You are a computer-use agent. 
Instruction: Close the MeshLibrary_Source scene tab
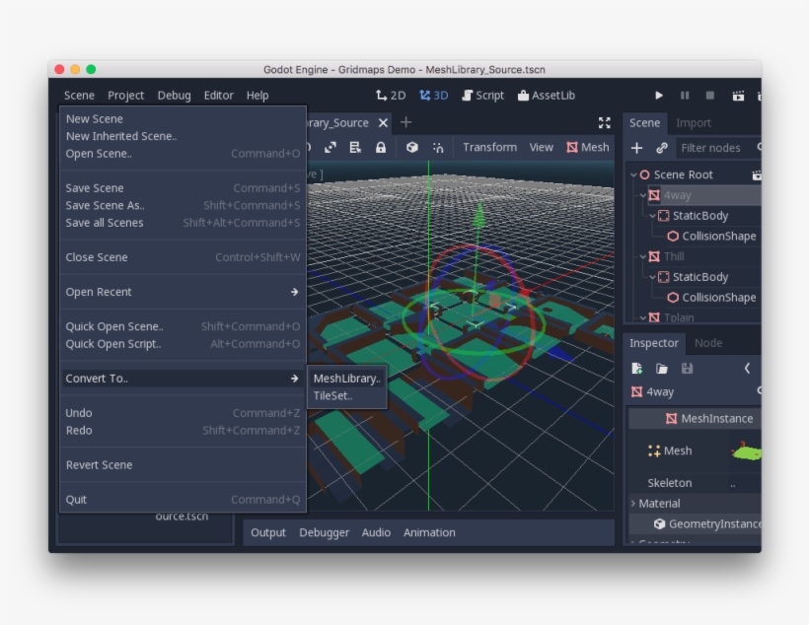383,122
